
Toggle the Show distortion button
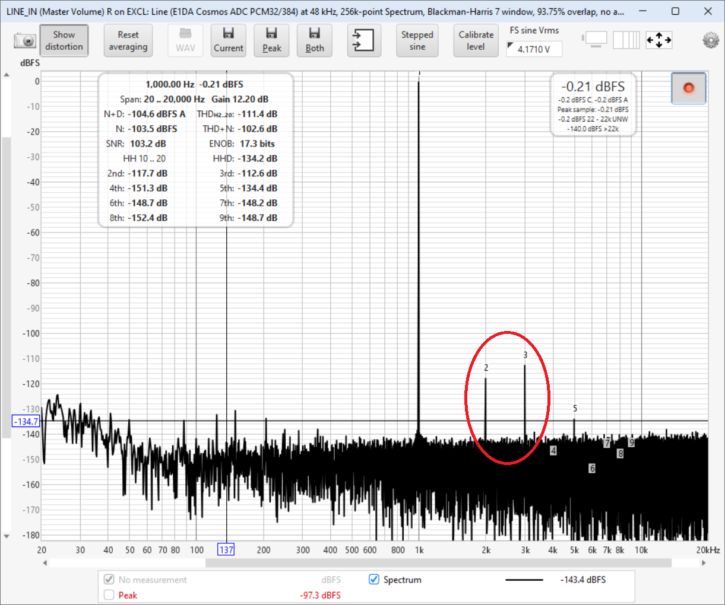pyautogui.click(x=64, y=40)
